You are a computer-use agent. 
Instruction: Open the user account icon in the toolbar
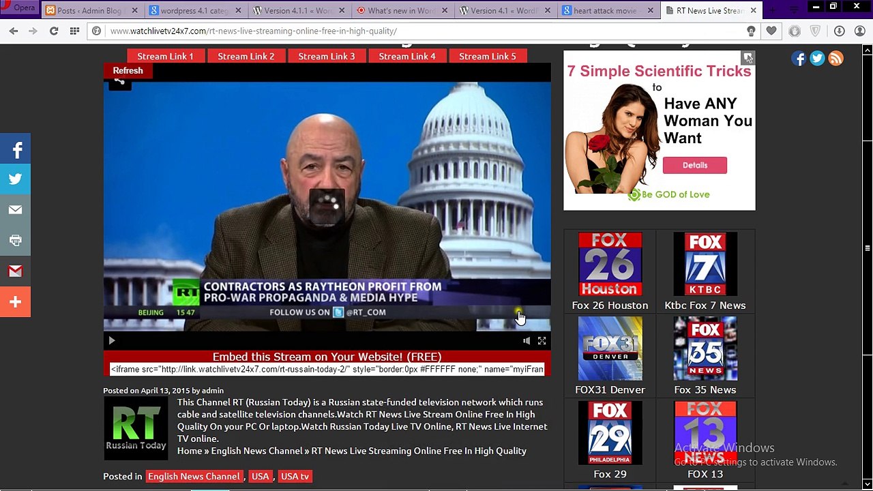point(859,31)
